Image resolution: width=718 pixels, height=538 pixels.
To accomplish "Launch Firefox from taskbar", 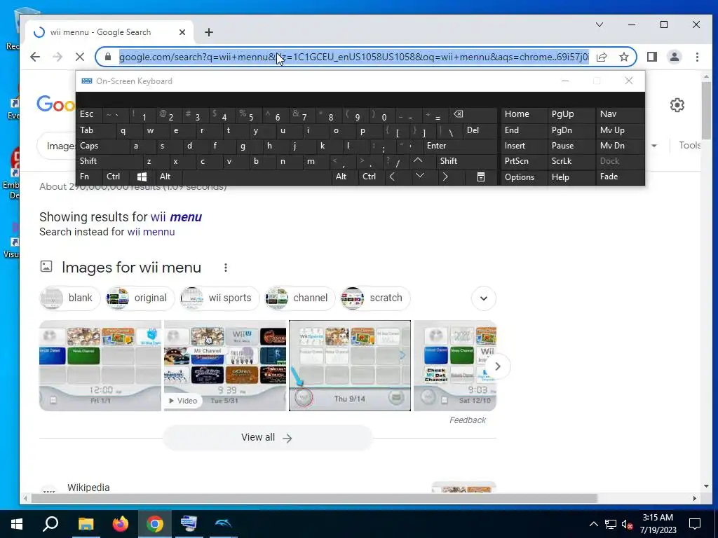I will [x=120, y=524].
